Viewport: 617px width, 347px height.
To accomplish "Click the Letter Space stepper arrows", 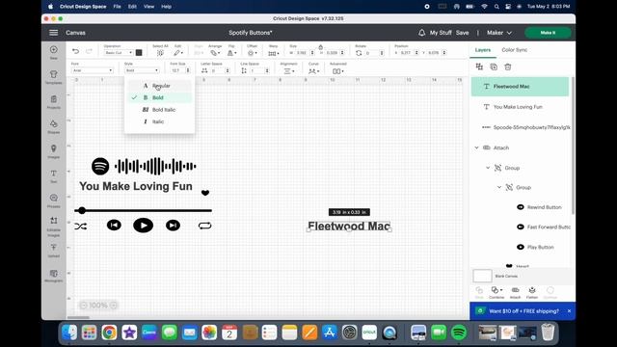I will tap(228, 70).
